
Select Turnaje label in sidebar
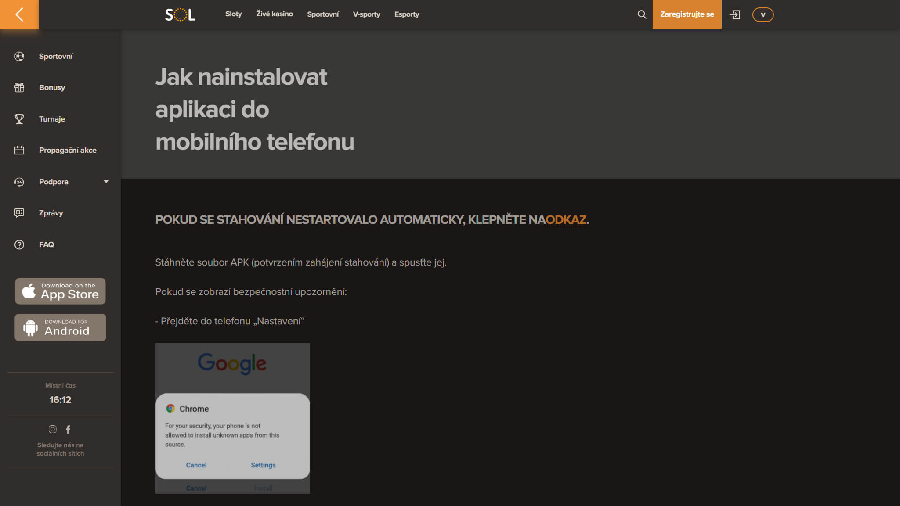coord(52,119)
